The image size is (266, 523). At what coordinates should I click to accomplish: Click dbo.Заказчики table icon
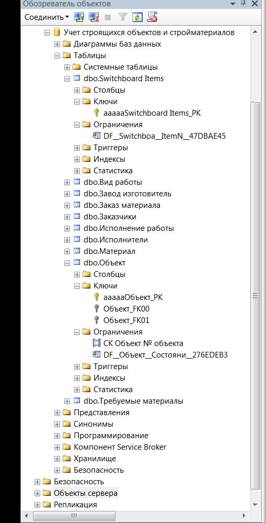[x=77, y=216]
